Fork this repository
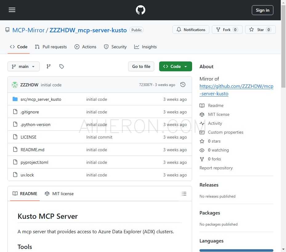286x252 pixels. pos(227,30)
